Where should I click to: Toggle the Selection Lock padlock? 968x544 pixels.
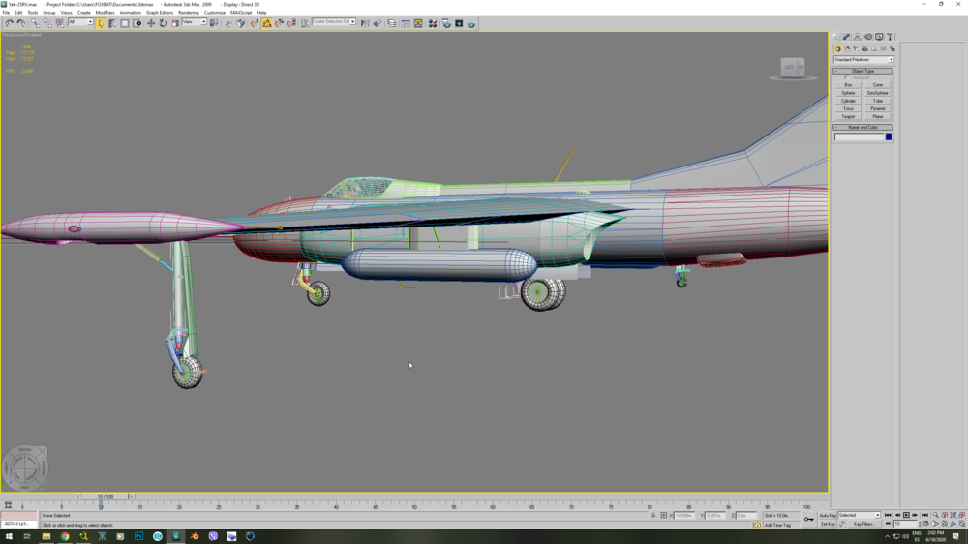pyautogui.click(x=653, y=515)
